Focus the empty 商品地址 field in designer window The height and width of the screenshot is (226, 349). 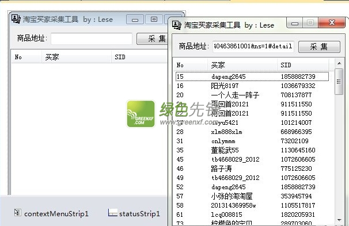(x=92, y=39)
